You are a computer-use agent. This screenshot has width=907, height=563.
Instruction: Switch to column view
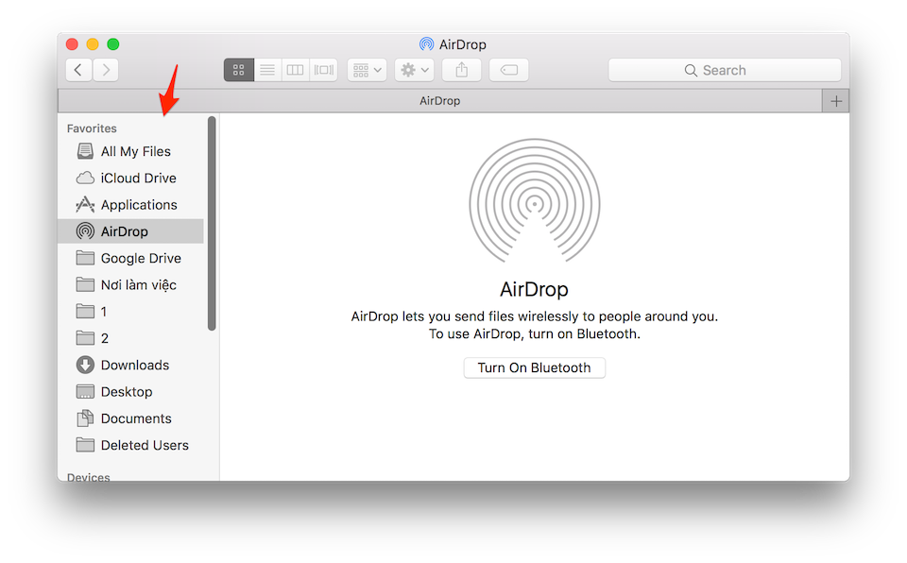[x=296, y=70]
